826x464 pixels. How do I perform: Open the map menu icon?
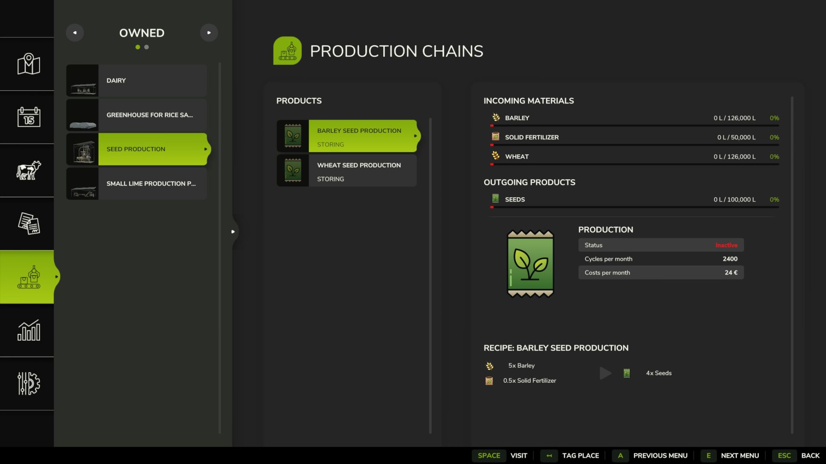coord(28,64)
